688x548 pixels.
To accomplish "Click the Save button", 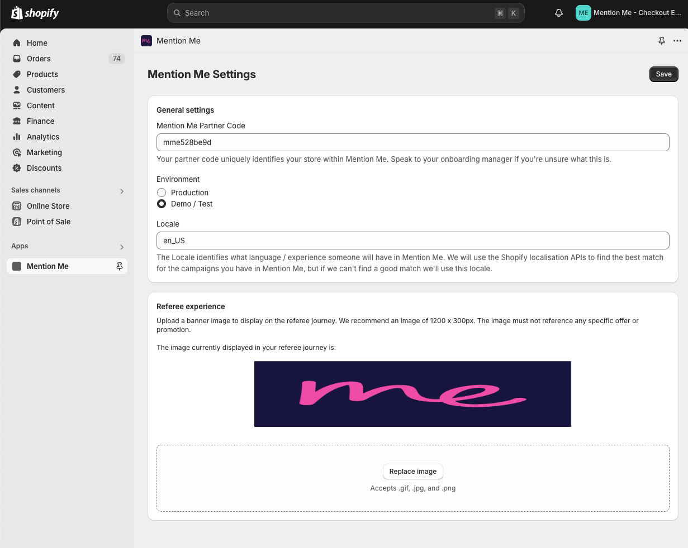I will [664, 74].
